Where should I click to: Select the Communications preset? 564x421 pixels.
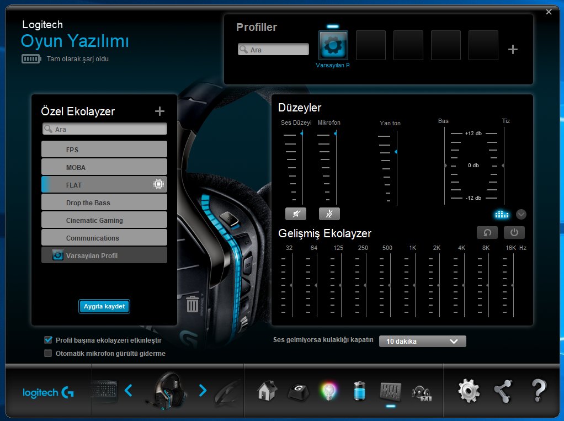click(x=104, y=237)
